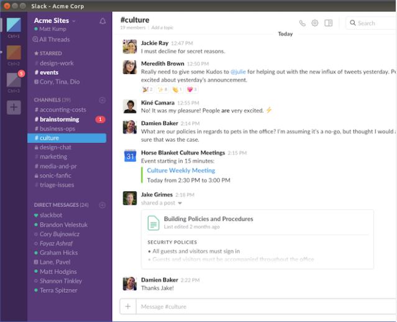The width and height of the screenshot is (397, 322).
Task: Click the clapping hands reaction
Action: click(x=177, y=89)
